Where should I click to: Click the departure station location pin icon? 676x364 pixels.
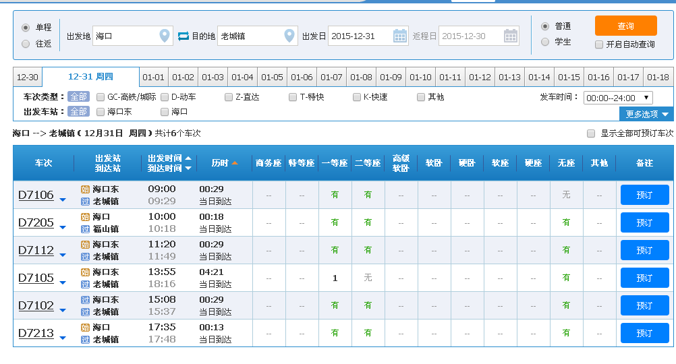click(164, 36)
